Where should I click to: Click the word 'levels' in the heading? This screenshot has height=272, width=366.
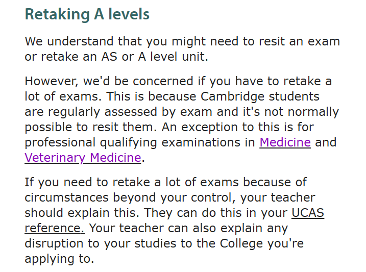pos(129,14)
